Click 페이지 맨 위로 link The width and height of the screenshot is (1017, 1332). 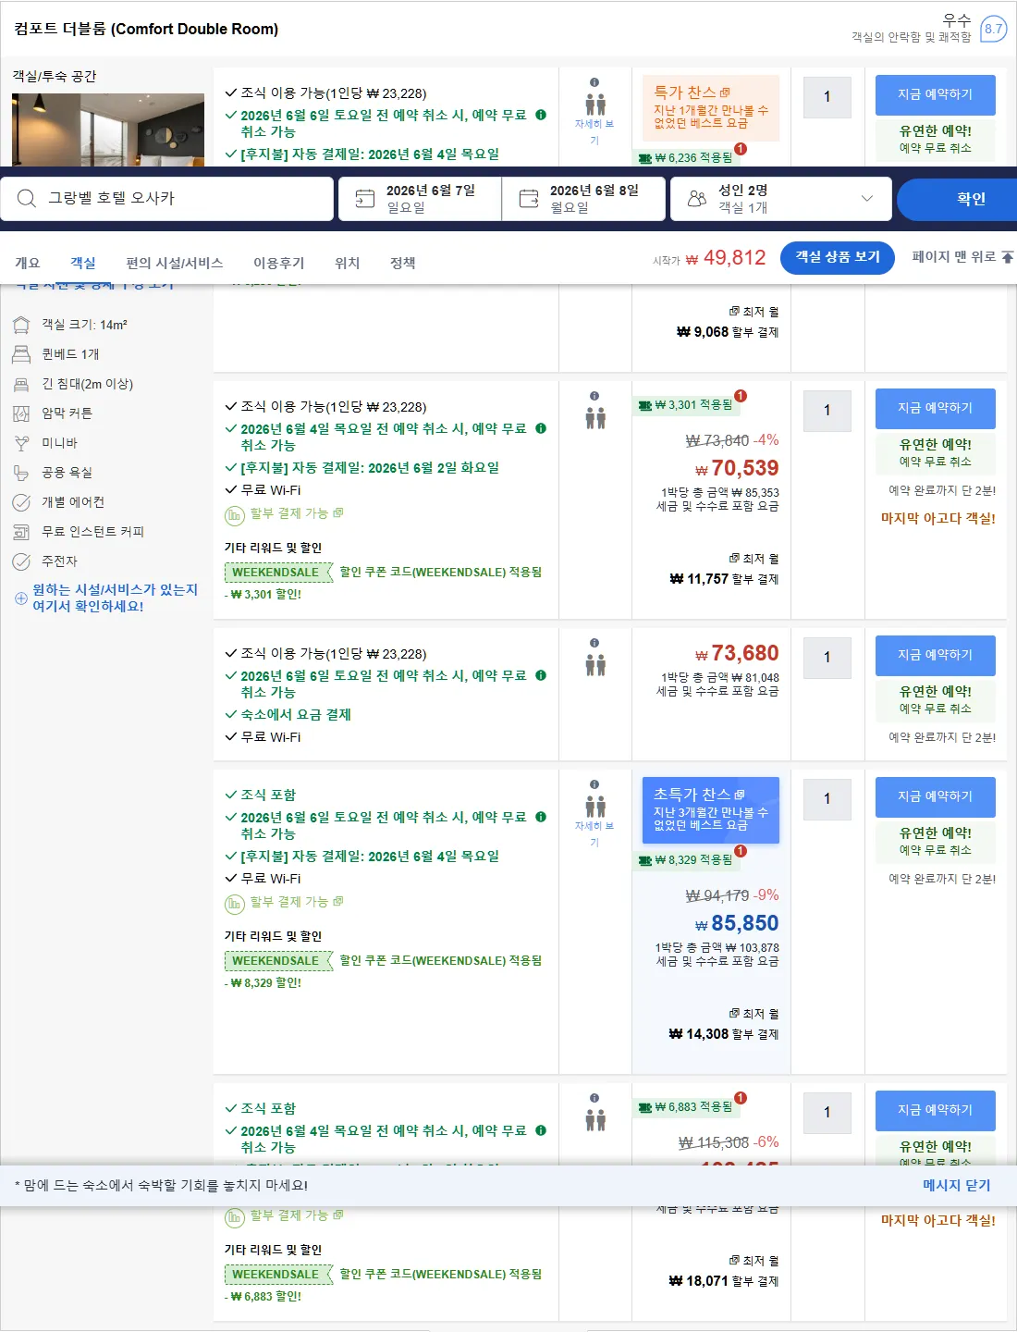coord(954,256)
